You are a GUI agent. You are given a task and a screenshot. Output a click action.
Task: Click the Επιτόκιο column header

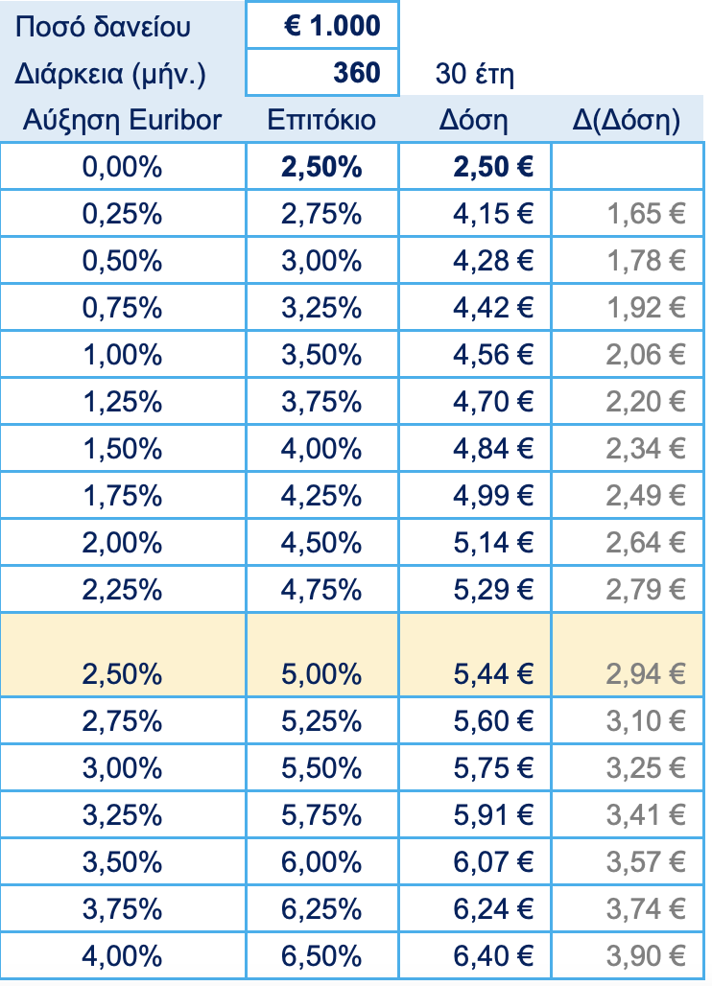click(x=322, y=119)
